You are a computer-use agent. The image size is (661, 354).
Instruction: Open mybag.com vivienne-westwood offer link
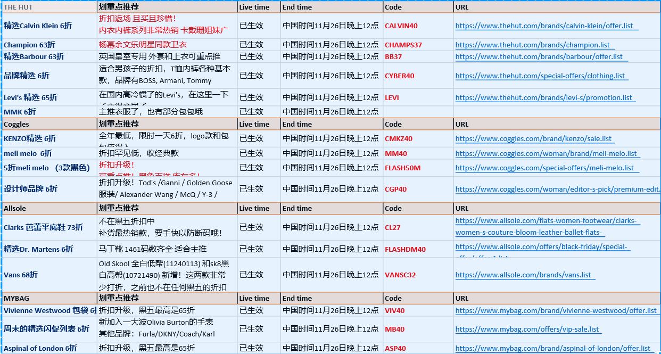coord(556,310)
